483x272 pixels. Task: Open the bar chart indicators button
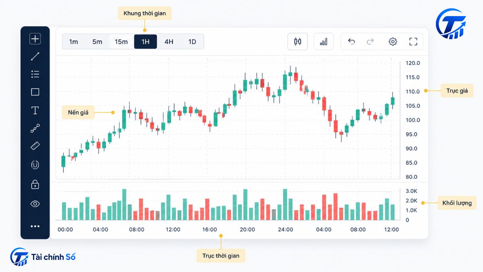(324, 42)
